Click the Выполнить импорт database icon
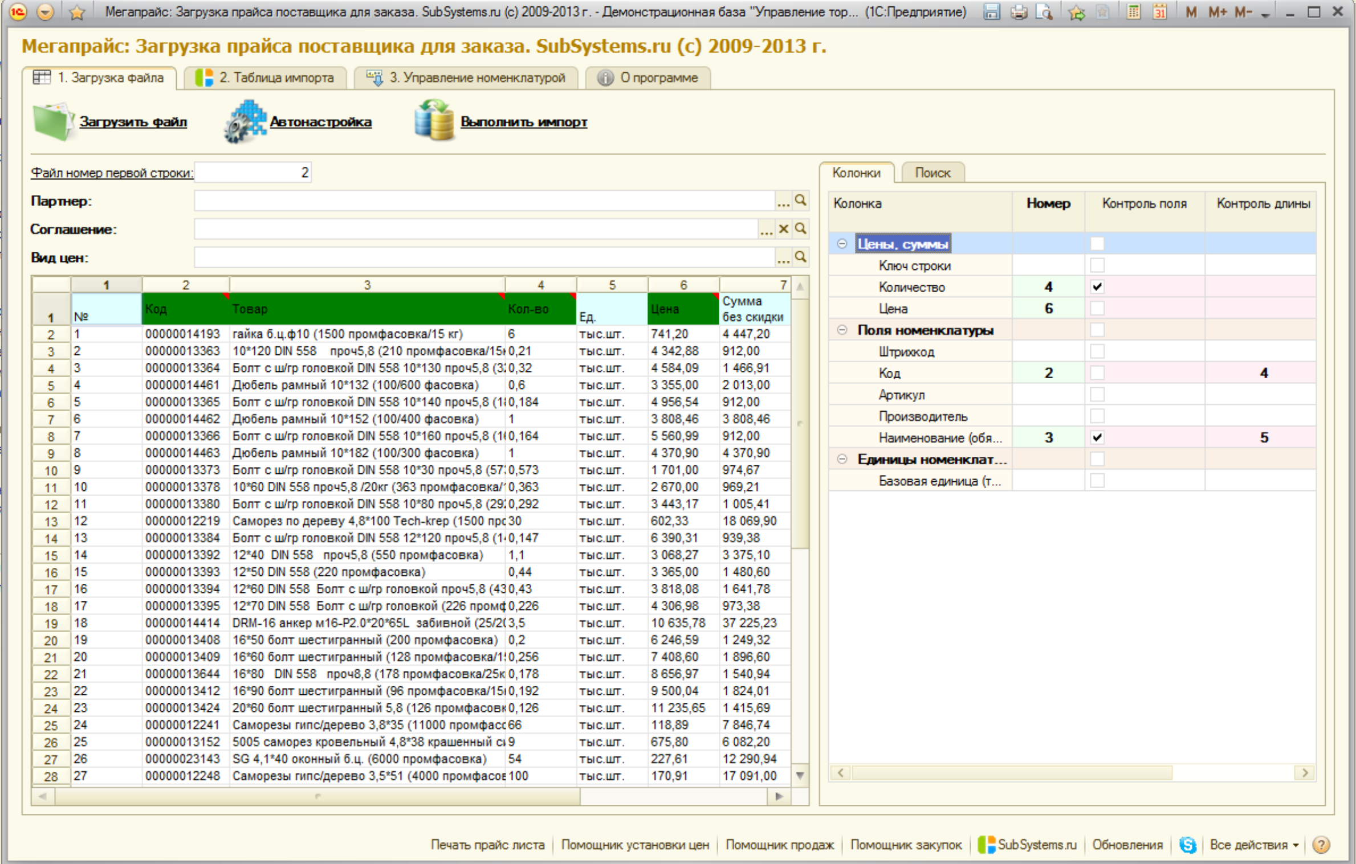The image size is (1356, 864). point(434,120)
